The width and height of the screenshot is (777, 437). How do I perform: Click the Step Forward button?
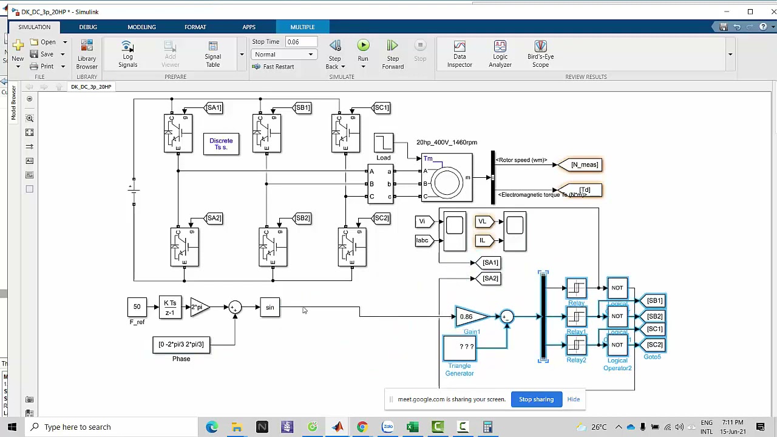pyautogui.click(x=393, y=55)
